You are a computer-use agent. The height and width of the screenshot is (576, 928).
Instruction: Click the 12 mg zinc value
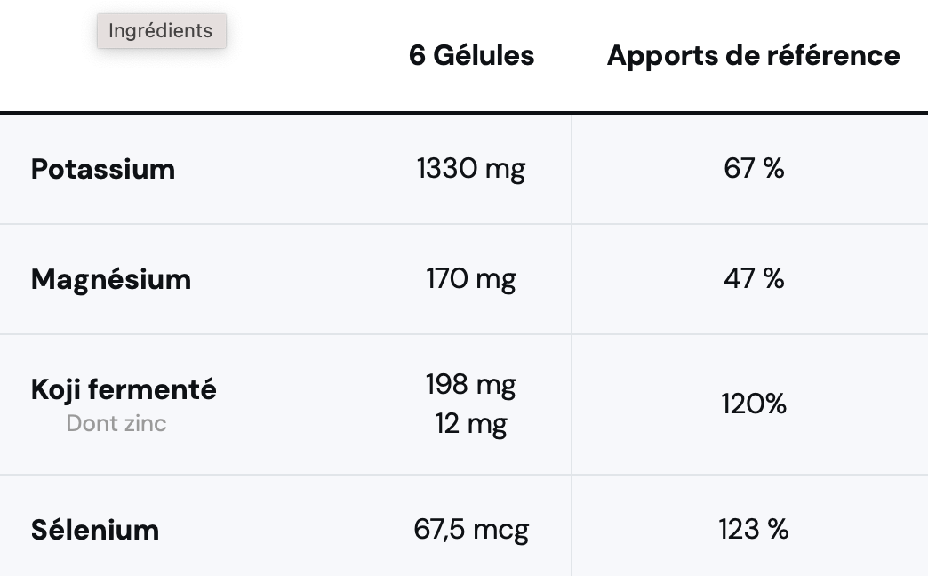471,423
